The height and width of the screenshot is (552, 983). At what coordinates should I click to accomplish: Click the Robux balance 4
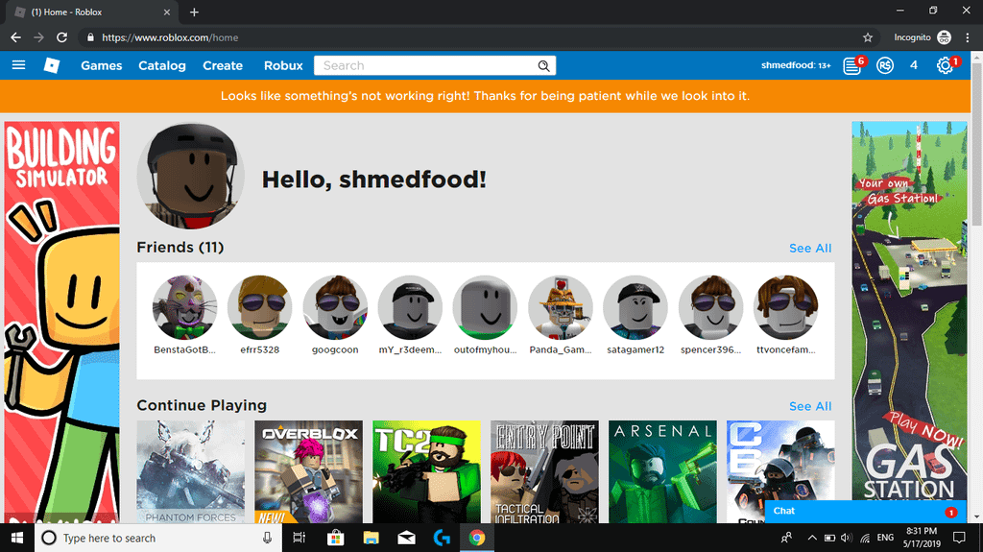tap(914, 65)
